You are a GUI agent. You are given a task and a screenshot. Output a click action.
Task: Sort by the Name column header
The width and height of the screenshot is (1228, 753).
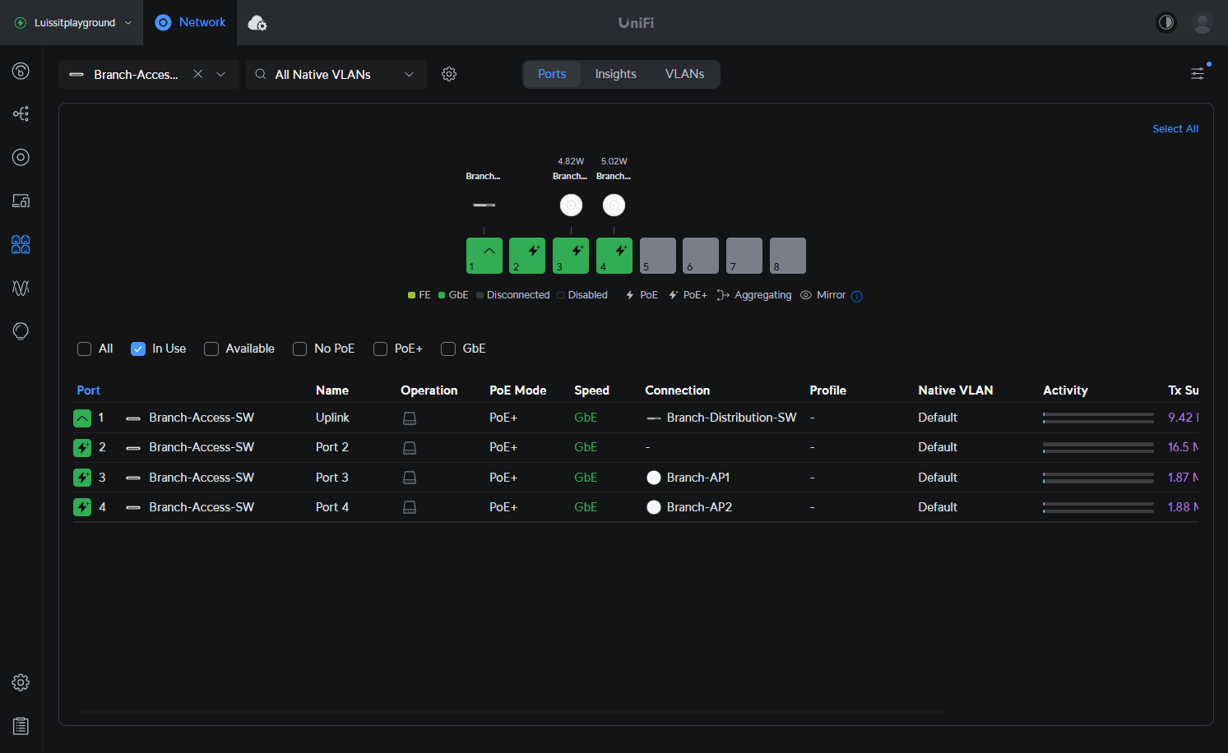pyautogui.click(x=332, y=390)
